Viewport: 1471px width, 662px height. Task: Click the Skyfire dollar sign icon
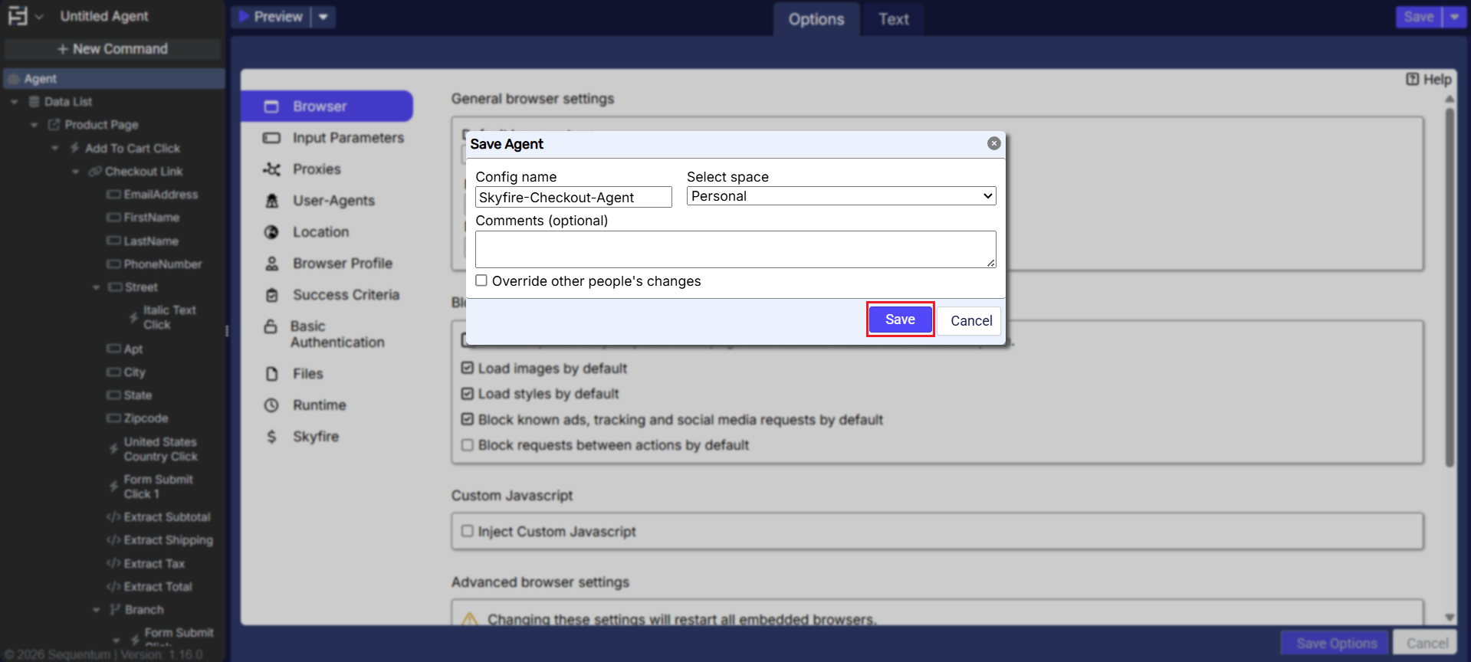271,437
